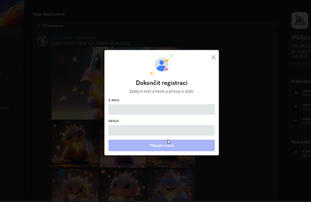
Task: Click the Přisvojit si účet button
Action: pos(161,146)
